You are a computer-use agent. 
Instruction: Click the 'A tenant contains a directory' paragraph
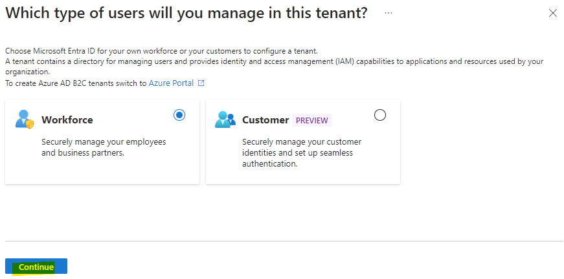coord(274,67)
